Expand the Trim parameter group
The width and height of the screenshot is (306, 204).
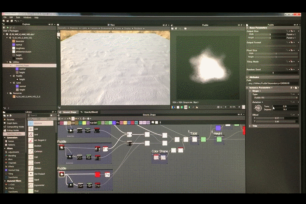point(250,126)
